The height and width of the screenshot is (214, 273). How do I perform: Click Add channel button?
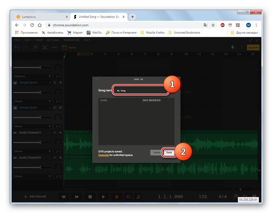point(35,197)
